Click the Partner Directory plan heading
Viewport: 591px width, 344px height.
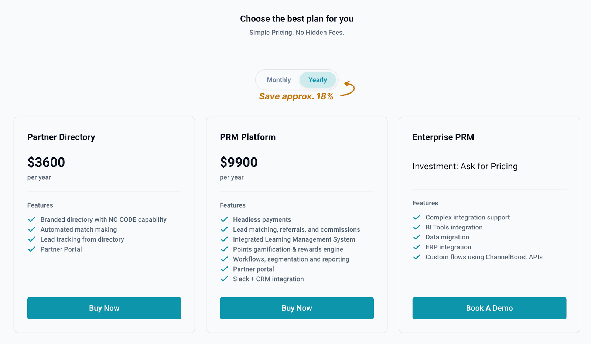[61, 137]
